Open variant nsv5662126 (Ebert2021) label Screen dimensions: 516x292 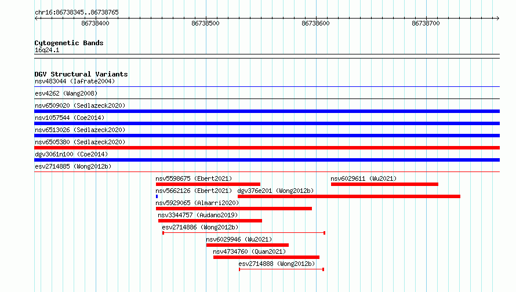coord(194,191)
